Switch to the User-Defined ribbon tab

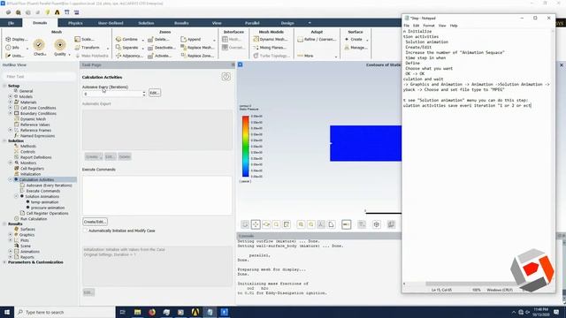[x=111, y=23]
